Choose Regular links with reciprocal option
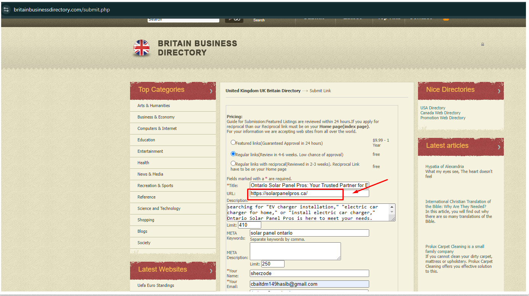 pyautogui.click(x=233, y=163)
